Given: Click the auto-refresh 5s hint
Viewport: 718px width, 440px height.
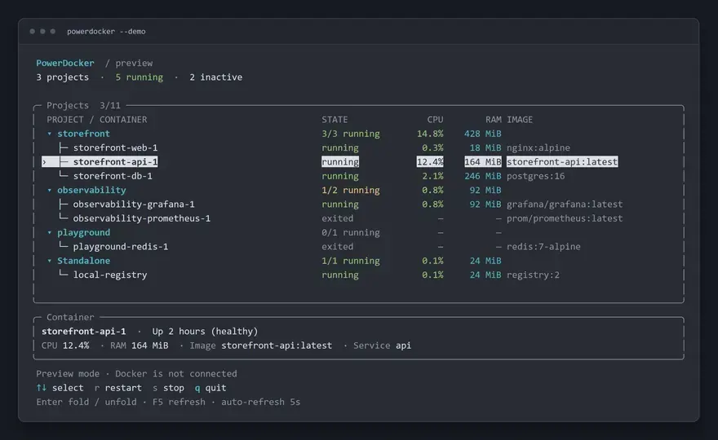Looking at the screenshot, I should point(260,402).
